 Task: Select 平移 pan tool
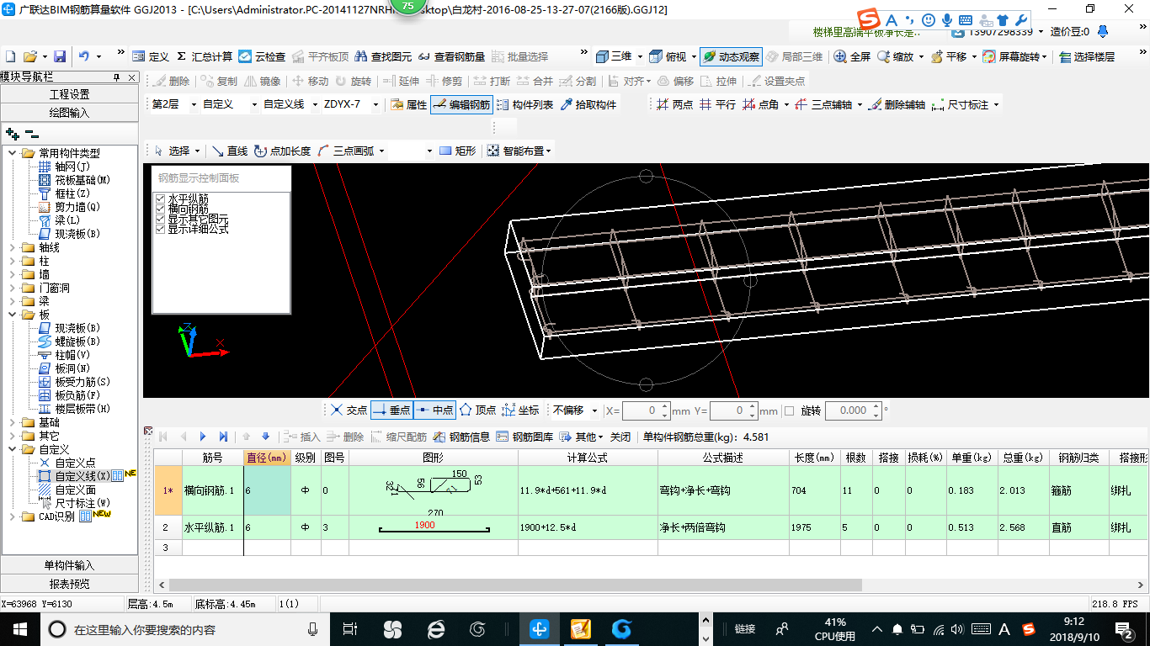[948, 56]
